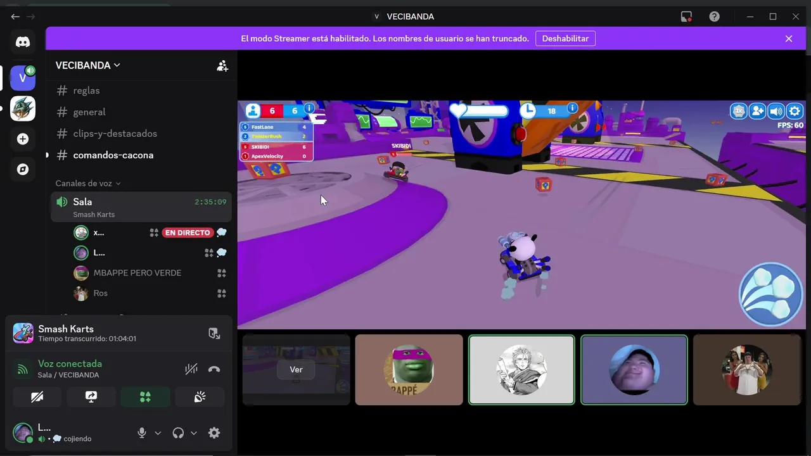
Task: Toggle game sound speaker icon in HUD
Action: [776, 111]
